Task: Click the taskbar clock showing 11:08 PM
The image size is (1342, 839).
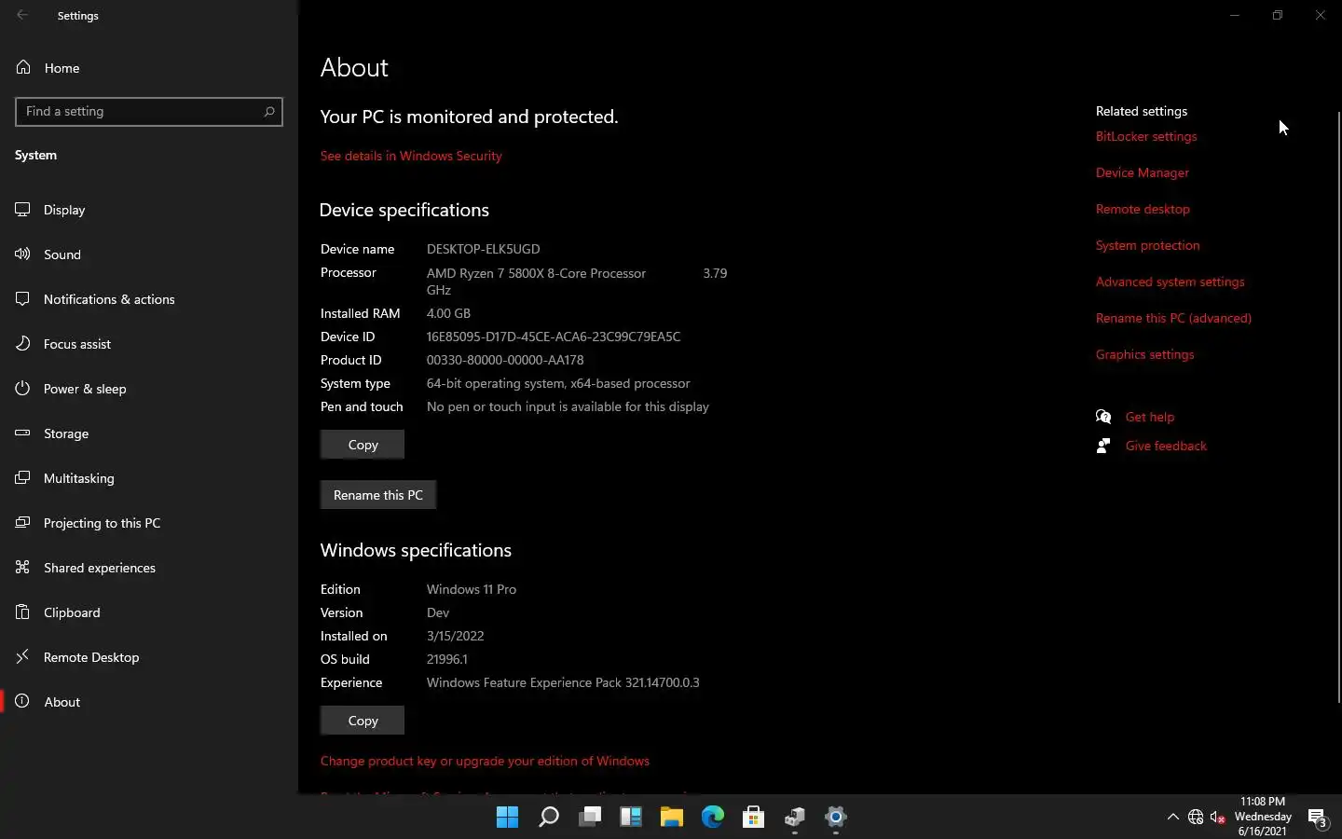Action: point(1263,817)
